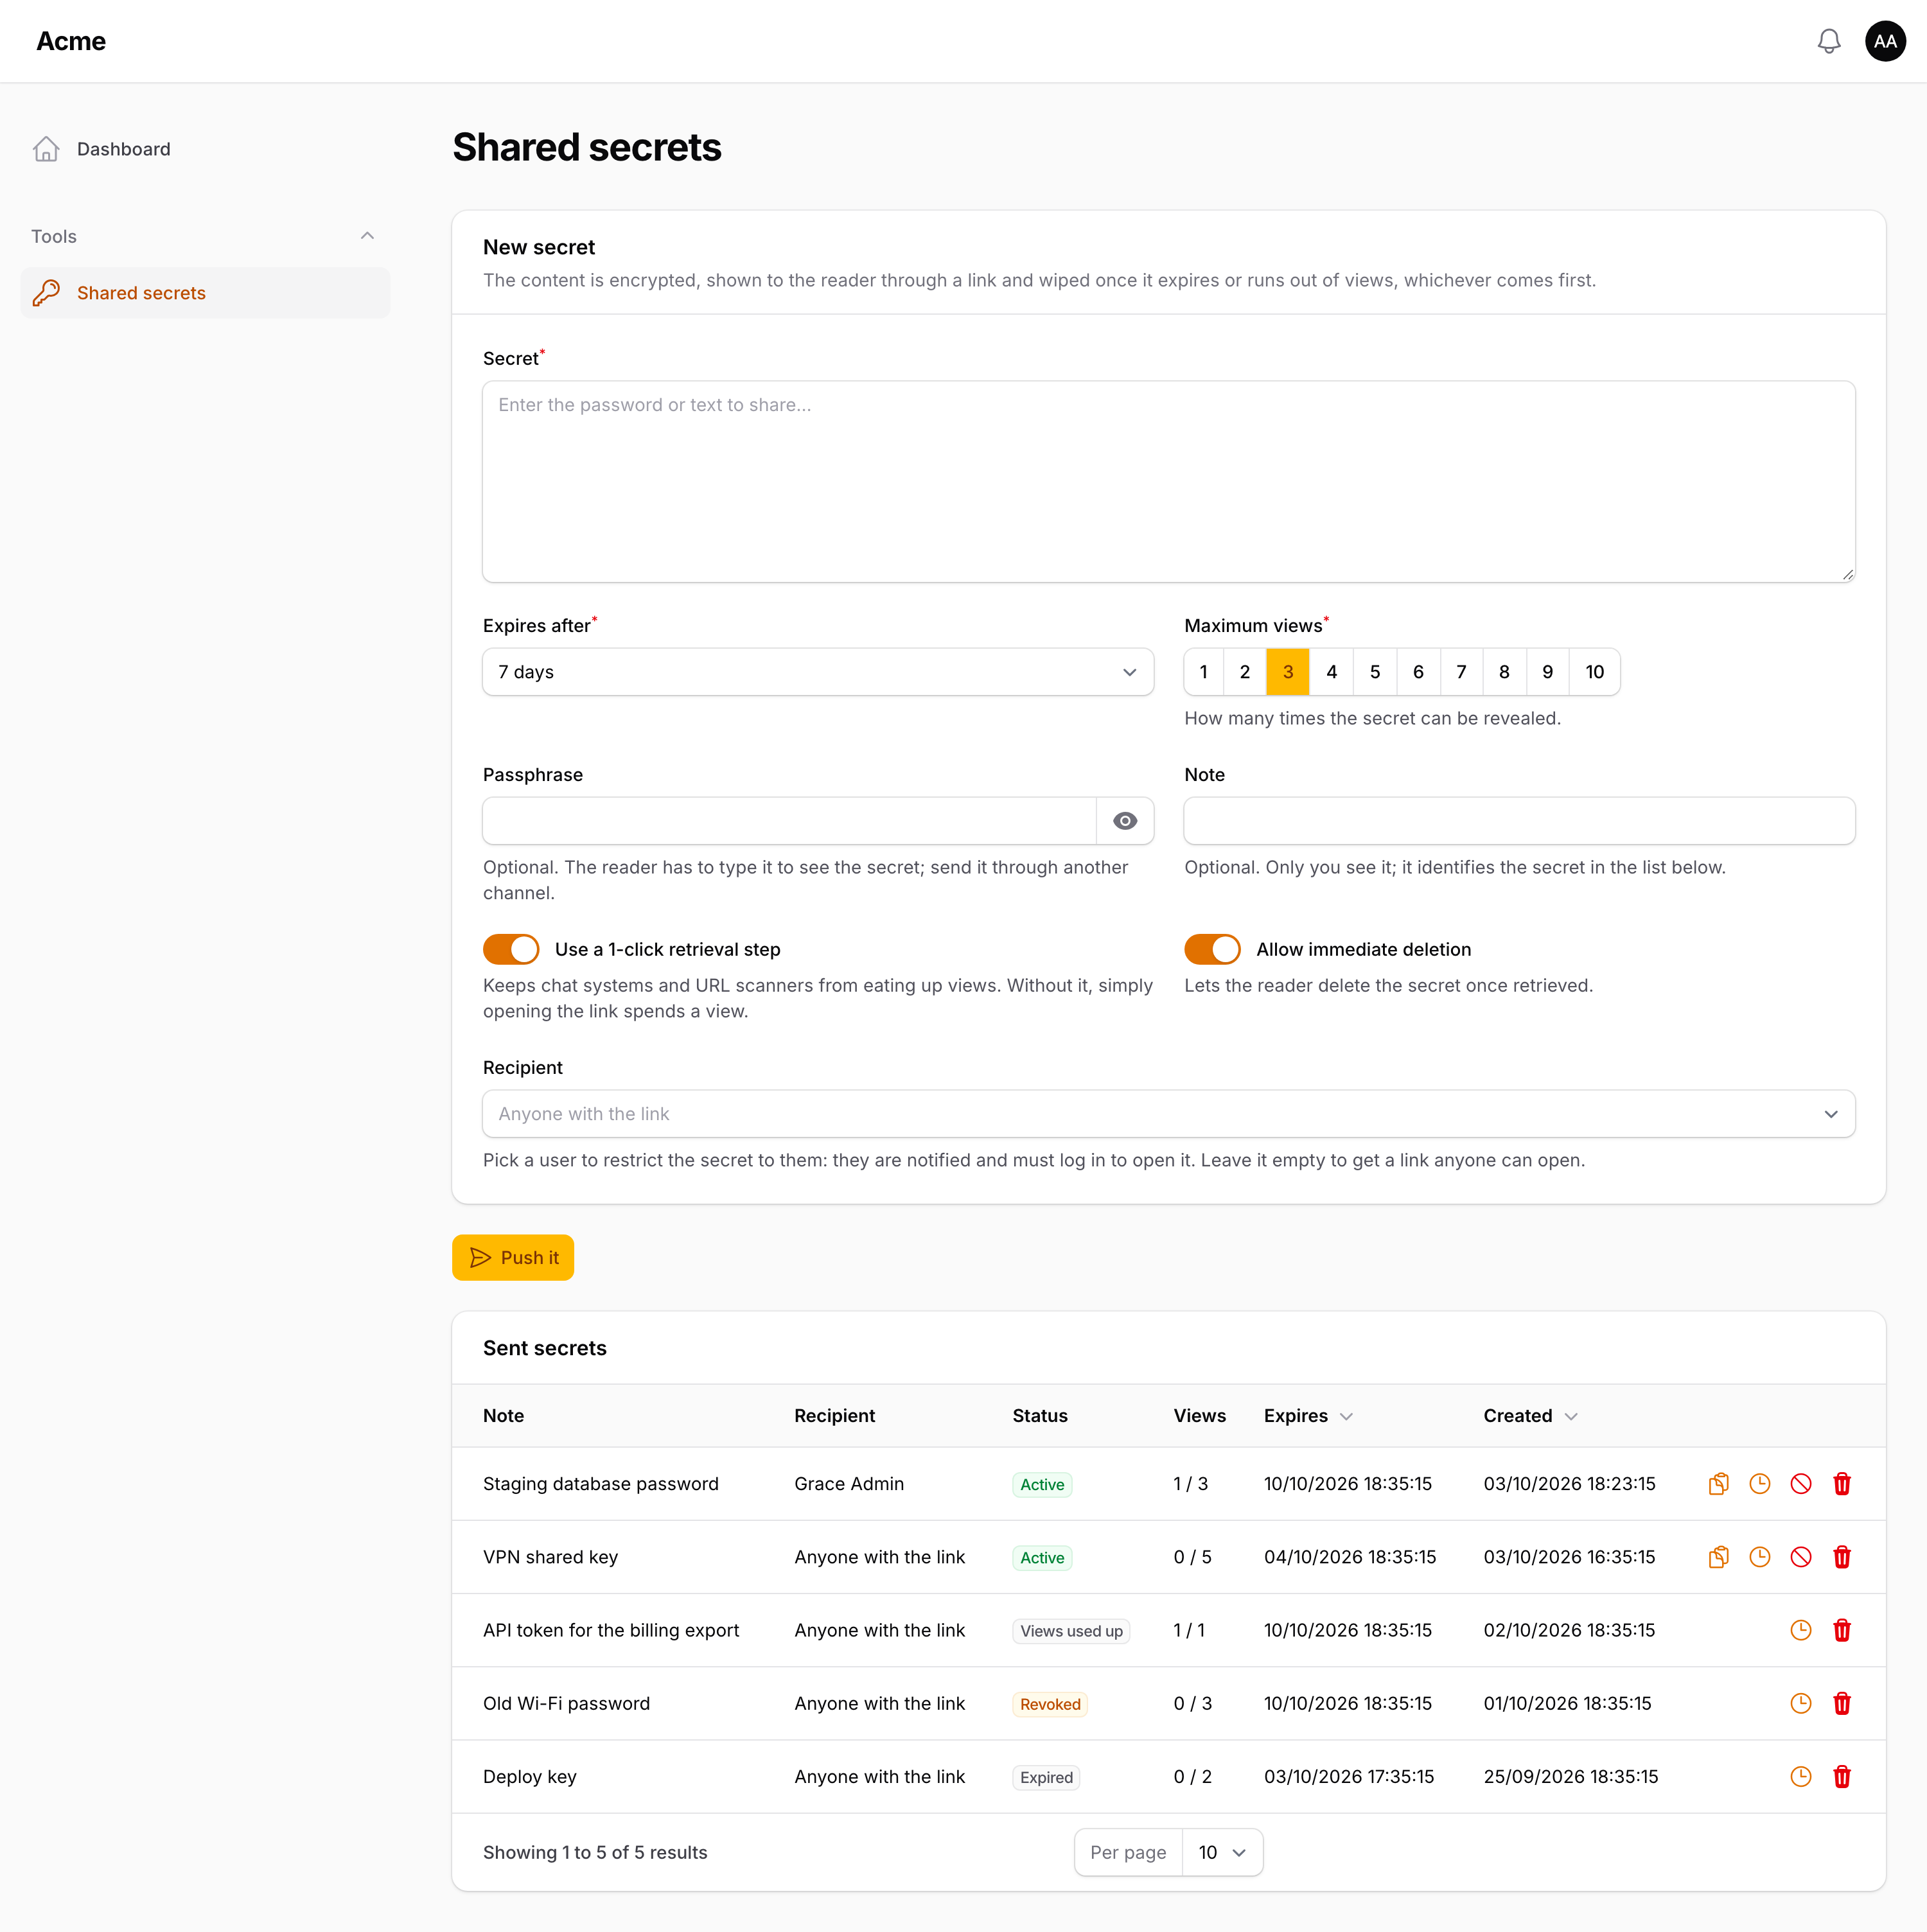This screenshot has width=1927, height=1932.
Task: Toggle Allow immediate deletion switch
Action: tap(1212, 949)
